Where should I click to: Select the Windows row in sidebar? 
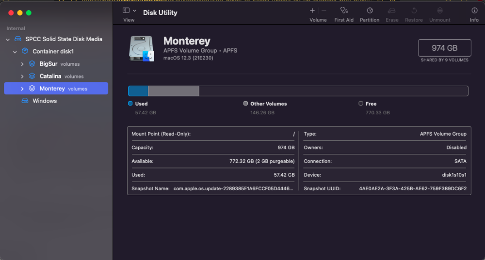pos(56,101)
